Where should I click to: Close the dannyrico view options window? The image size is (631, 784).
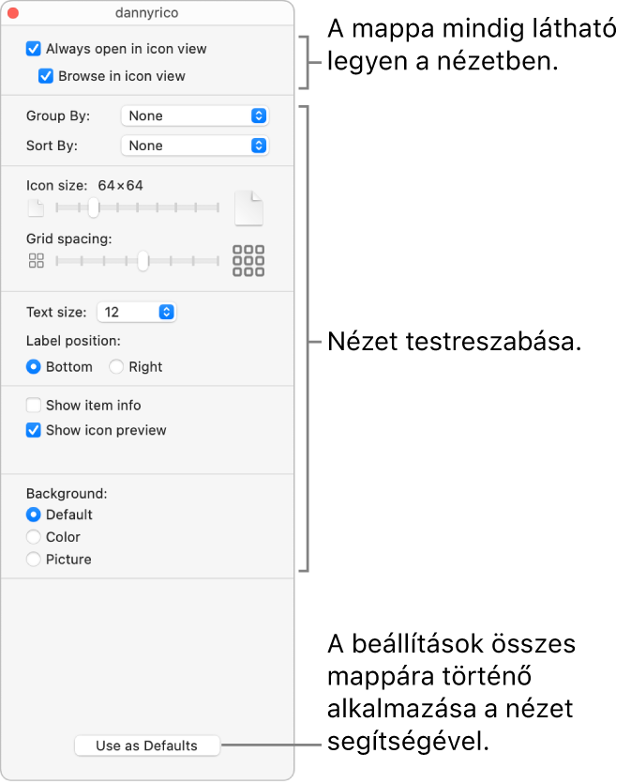[13, 13]
